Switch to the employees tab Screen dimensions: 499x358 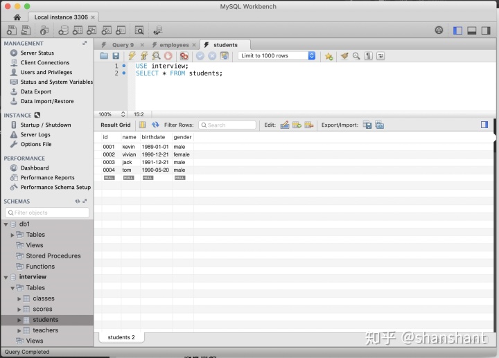[x=174, y=45]
